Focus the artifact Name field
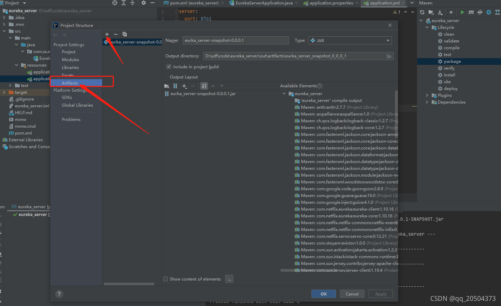Screen dimensions: 501x306 coord(235,40)
